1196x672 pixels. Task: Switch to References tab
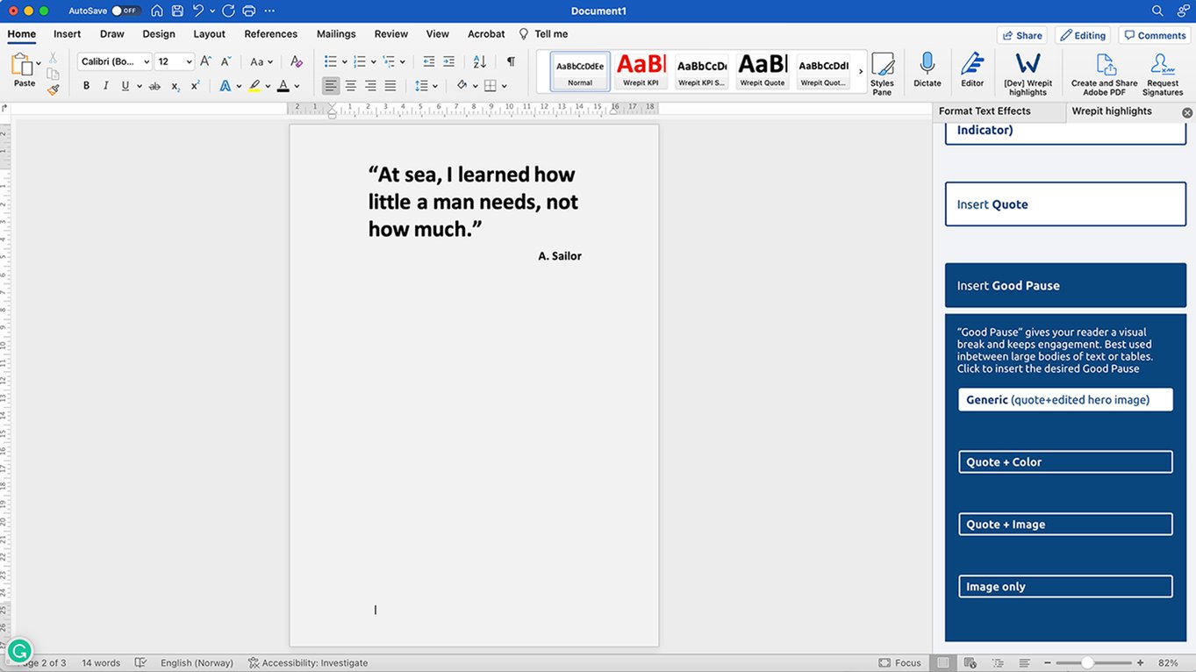pos(271,34)
